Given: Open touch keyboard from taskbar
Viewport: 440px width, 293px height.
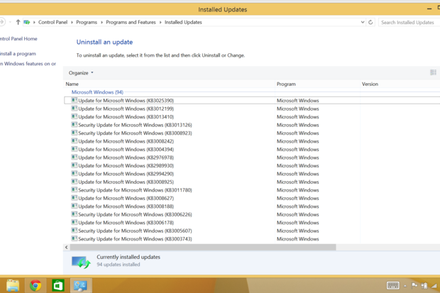Looking at the screenshot, I should point(393,285).
